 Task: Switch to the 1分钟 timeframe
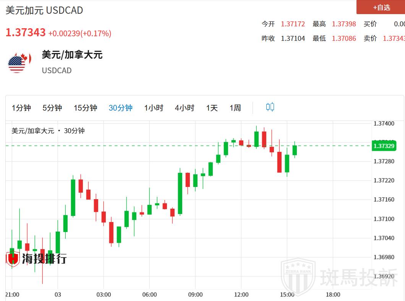tap(21, 108)
